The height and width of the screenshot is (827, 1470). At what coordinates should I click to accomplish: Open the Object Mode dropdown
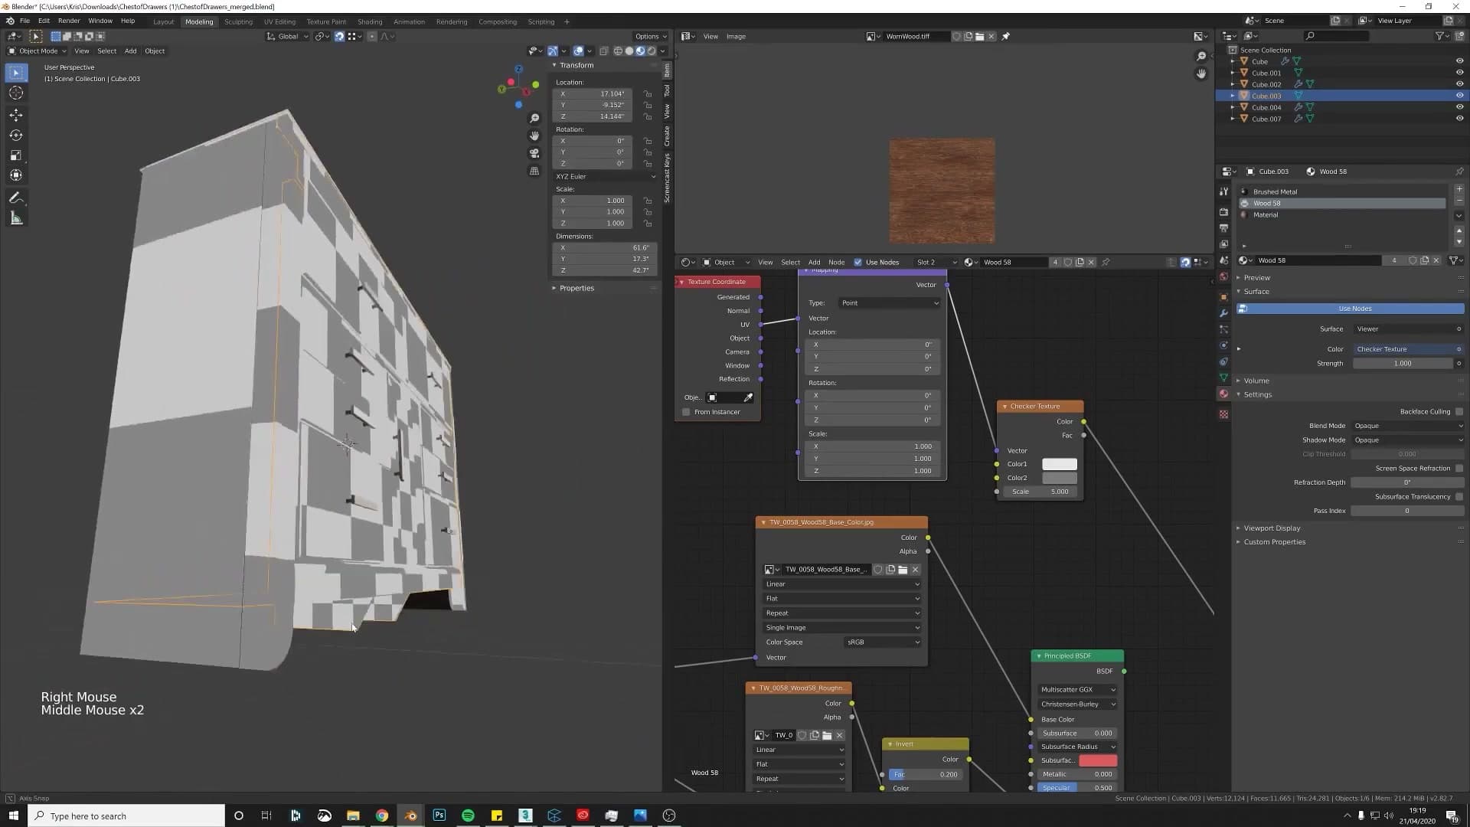click(x=37, y=51)
